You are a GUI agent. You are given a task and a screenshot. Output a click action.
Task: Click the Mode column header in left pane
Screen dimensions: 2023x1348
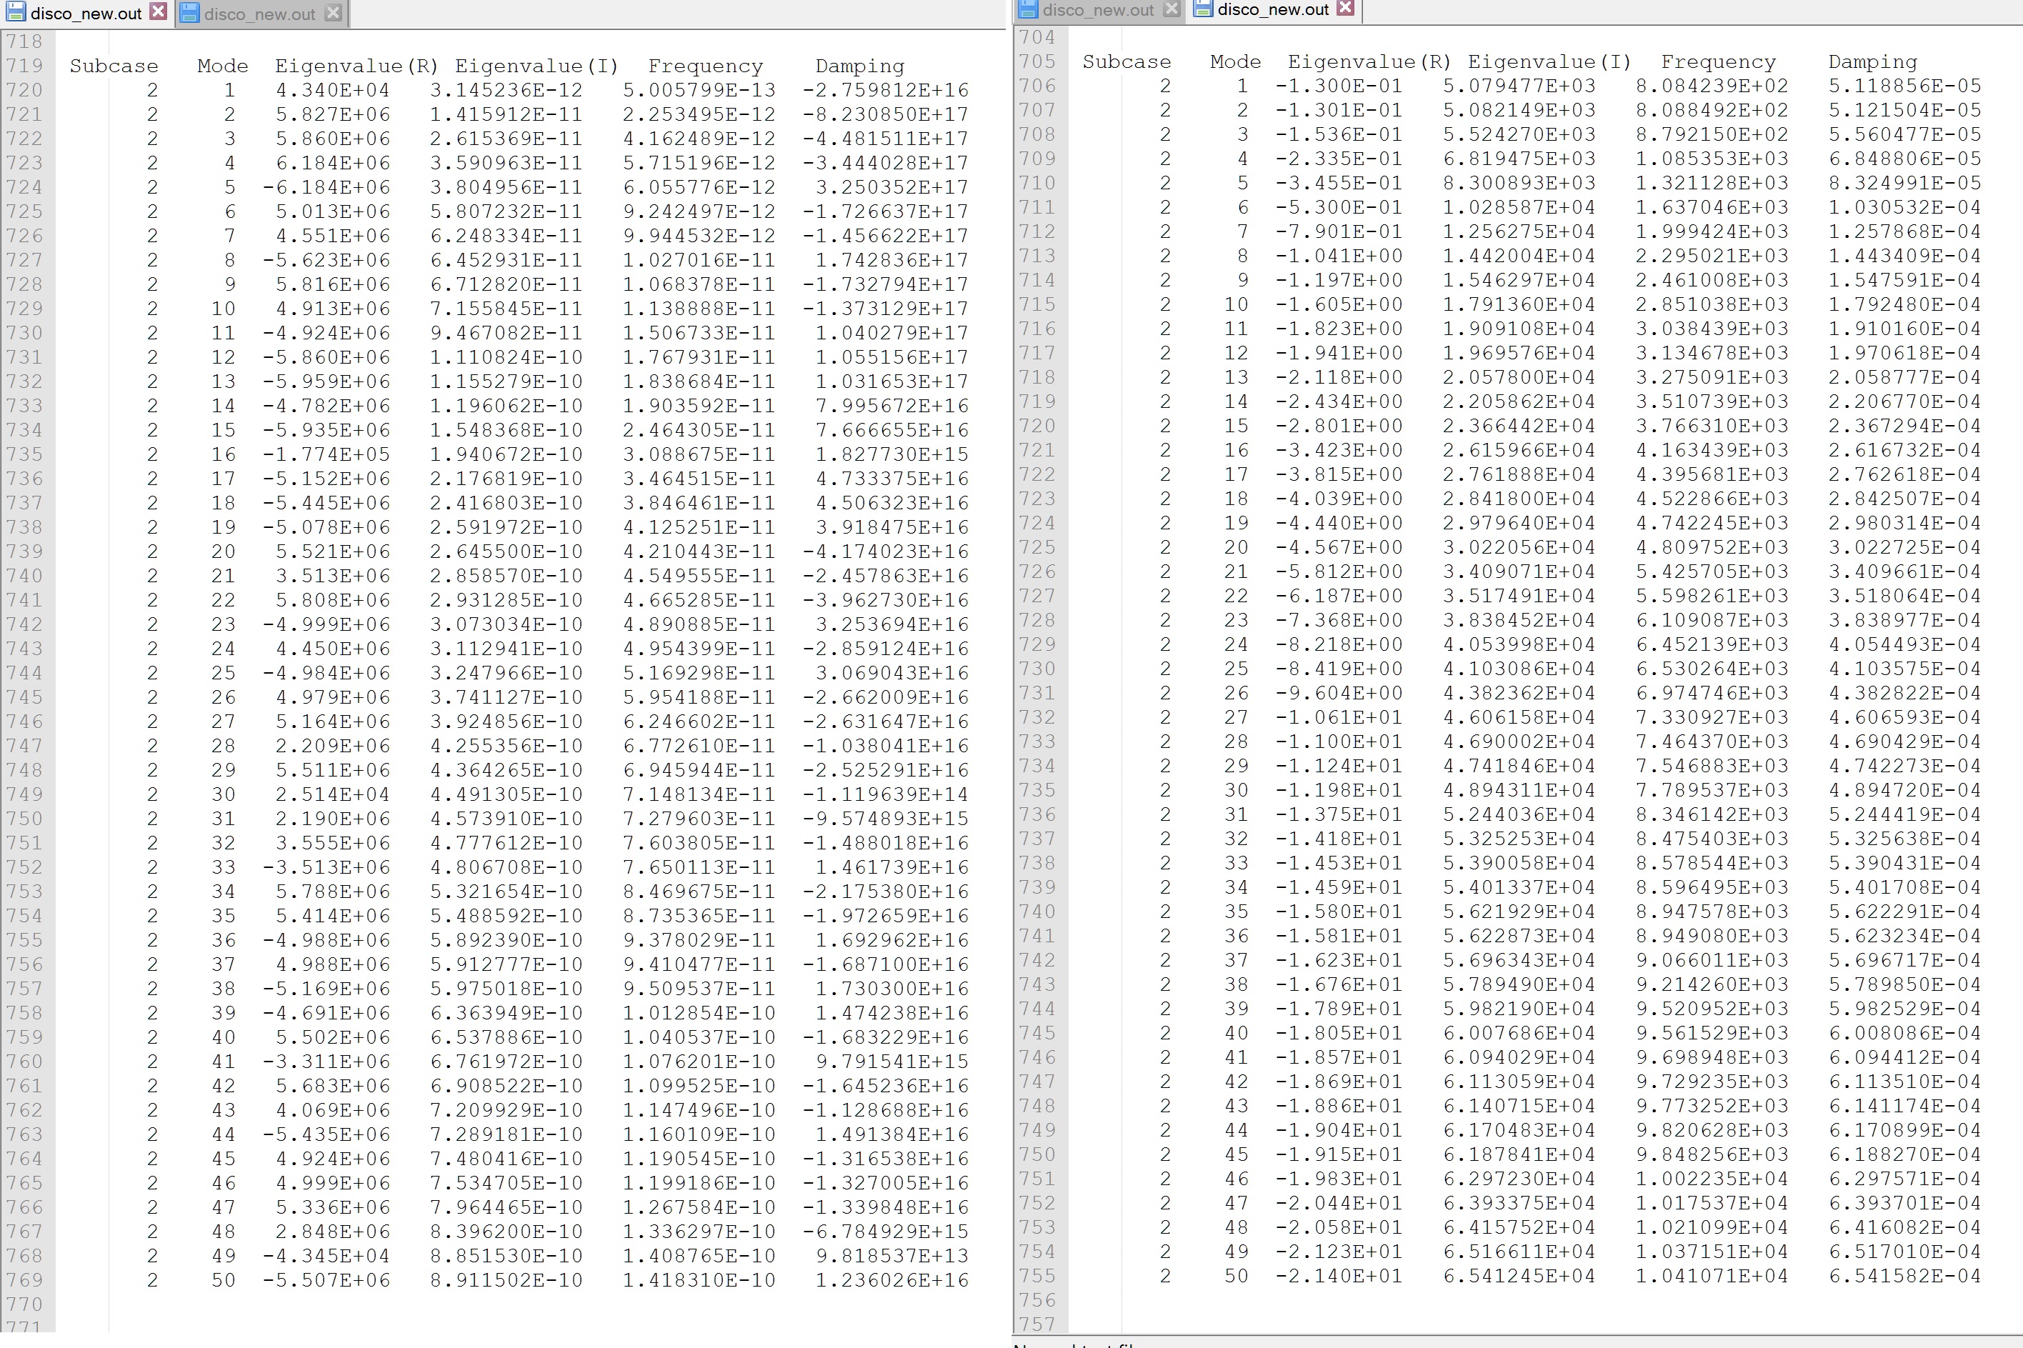tap(222, 64)
